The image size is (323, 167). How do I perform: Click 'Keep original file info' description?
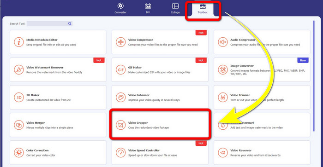click(x=51, y=45)
